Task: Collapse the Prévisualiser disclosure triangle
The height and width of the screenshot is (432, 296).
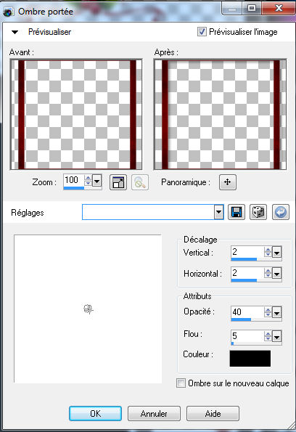Action: click(x=15, y=32)
